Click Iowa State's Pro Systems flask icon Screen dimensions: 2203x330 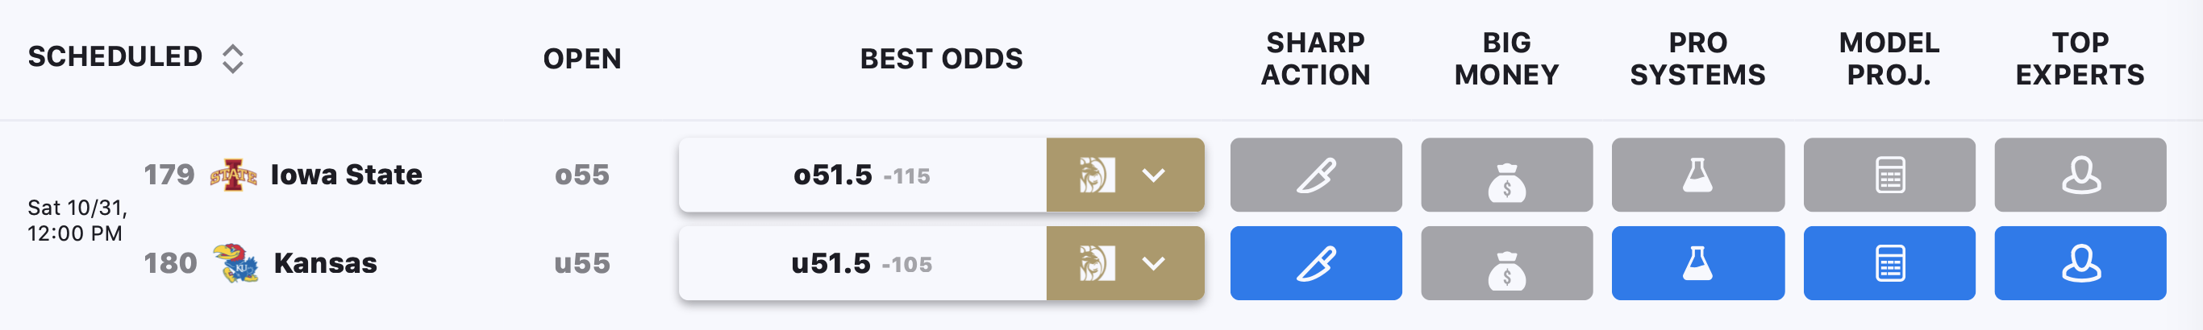coord(1697,175)
